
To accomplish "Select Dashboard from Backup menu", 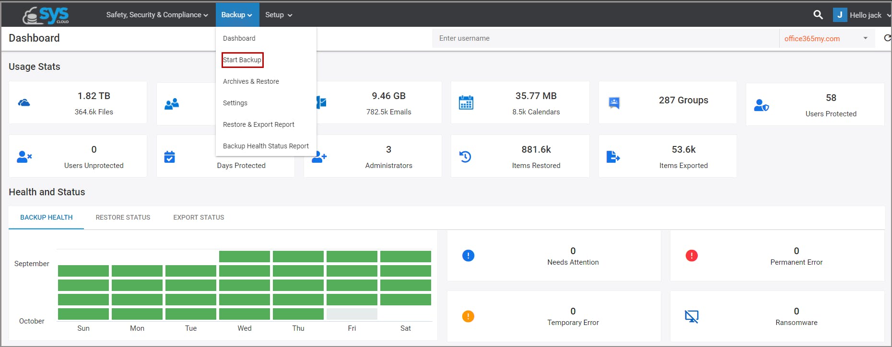I will tap(239, 38).
